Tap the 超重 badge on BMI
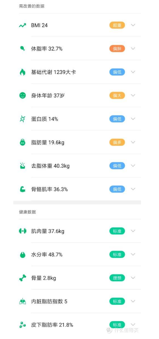This screenshot has width=159, height=339. [x=117, y=25]
